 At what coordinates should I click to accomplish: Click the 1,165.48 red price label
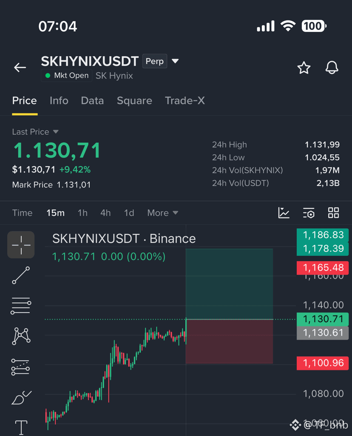click(x=323, y=268)
